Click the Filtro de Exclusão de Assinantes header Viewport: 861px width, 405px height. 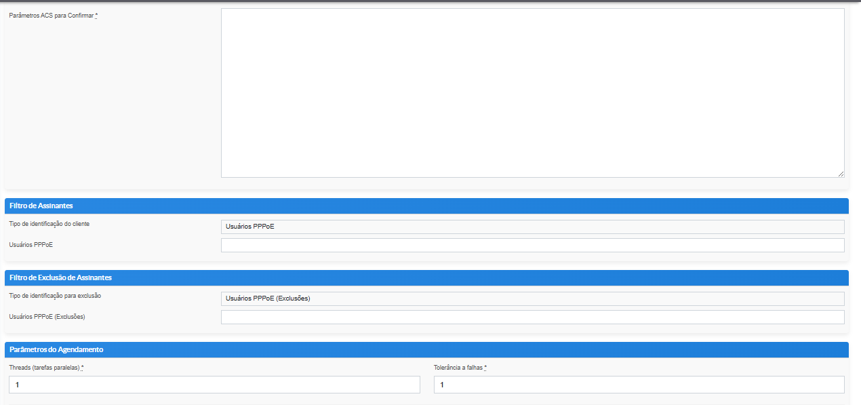[x=60, y=277]
